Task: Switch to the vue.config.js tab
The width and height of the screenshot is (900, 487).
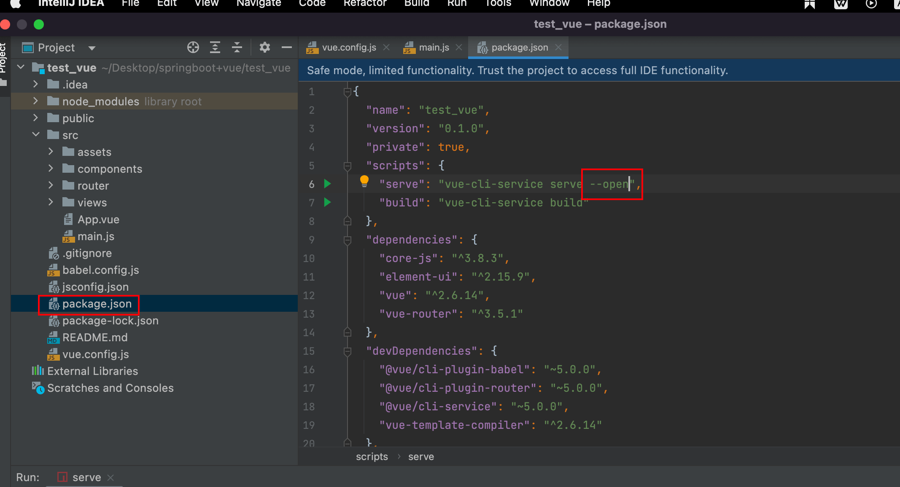Action: pos(348,47)
